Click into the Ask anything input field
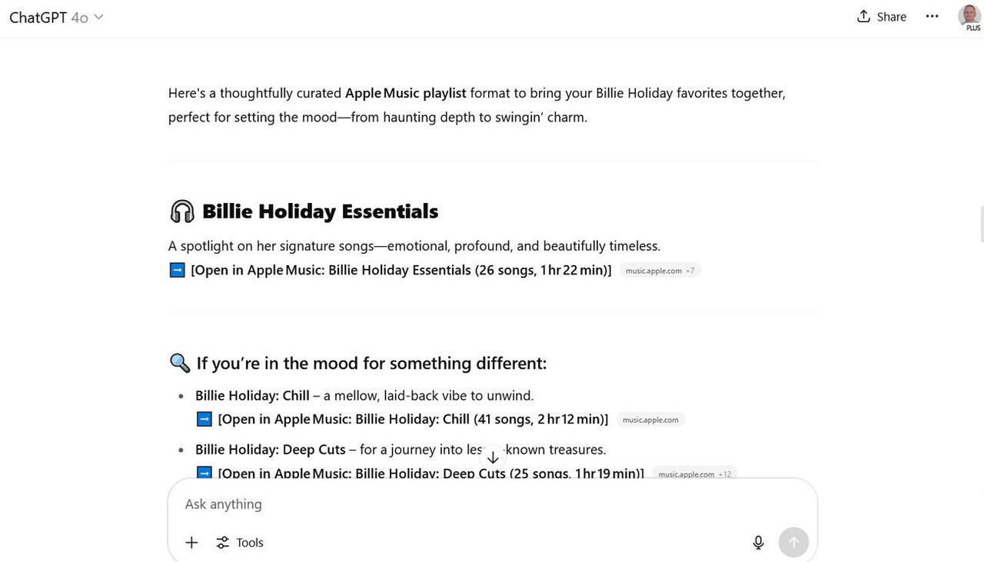 pyautogui.click(x=492, y=504)
